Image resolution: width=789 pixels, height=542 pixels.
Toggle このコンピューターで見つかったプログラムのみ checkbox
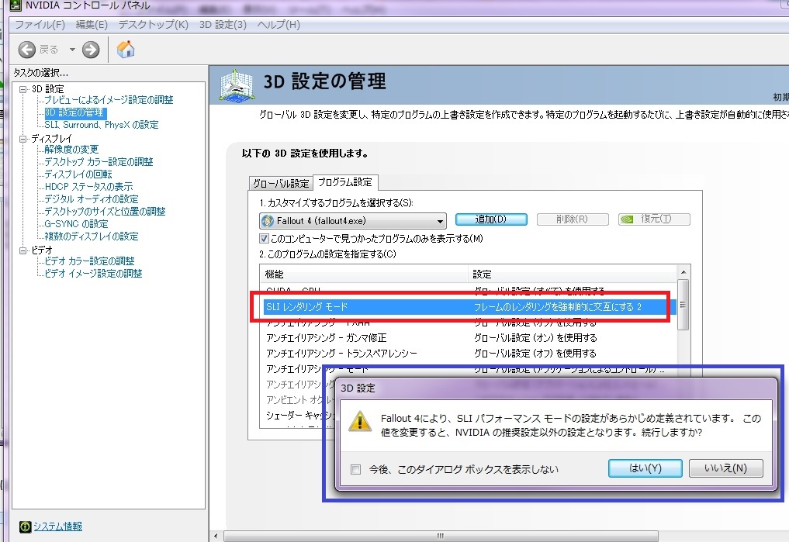[x=264, y=238]
